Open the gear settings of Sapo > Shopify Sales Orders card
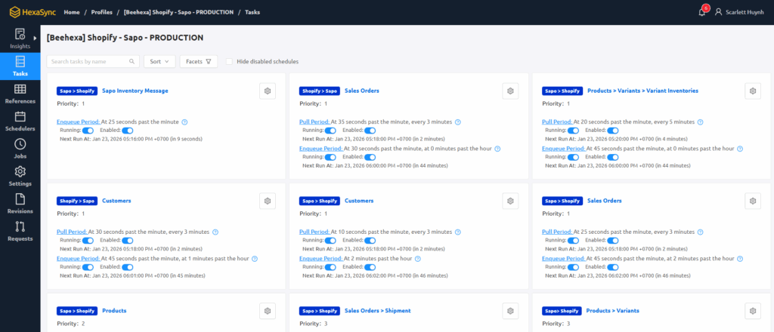The image size is (774, 332). point(753,201)
